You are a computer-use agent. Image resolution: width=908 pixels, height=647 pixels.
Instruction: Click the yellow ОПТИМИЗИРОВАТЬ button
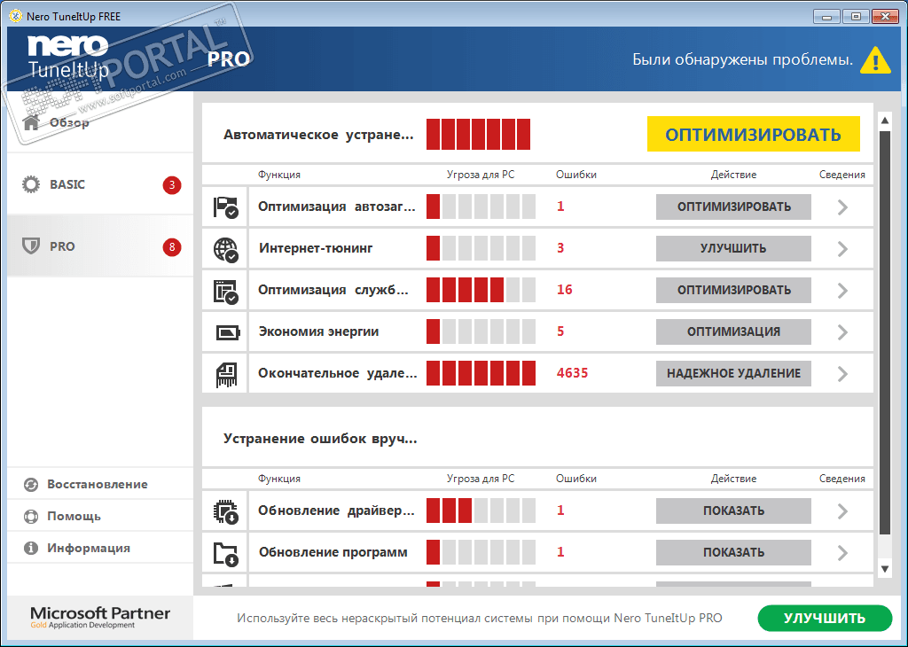point(754,134)
